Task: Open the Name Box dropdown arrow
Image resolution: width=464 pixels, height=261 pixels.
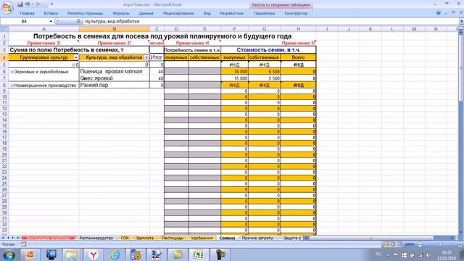Action: pyautogui.click(x=51, y=21)
